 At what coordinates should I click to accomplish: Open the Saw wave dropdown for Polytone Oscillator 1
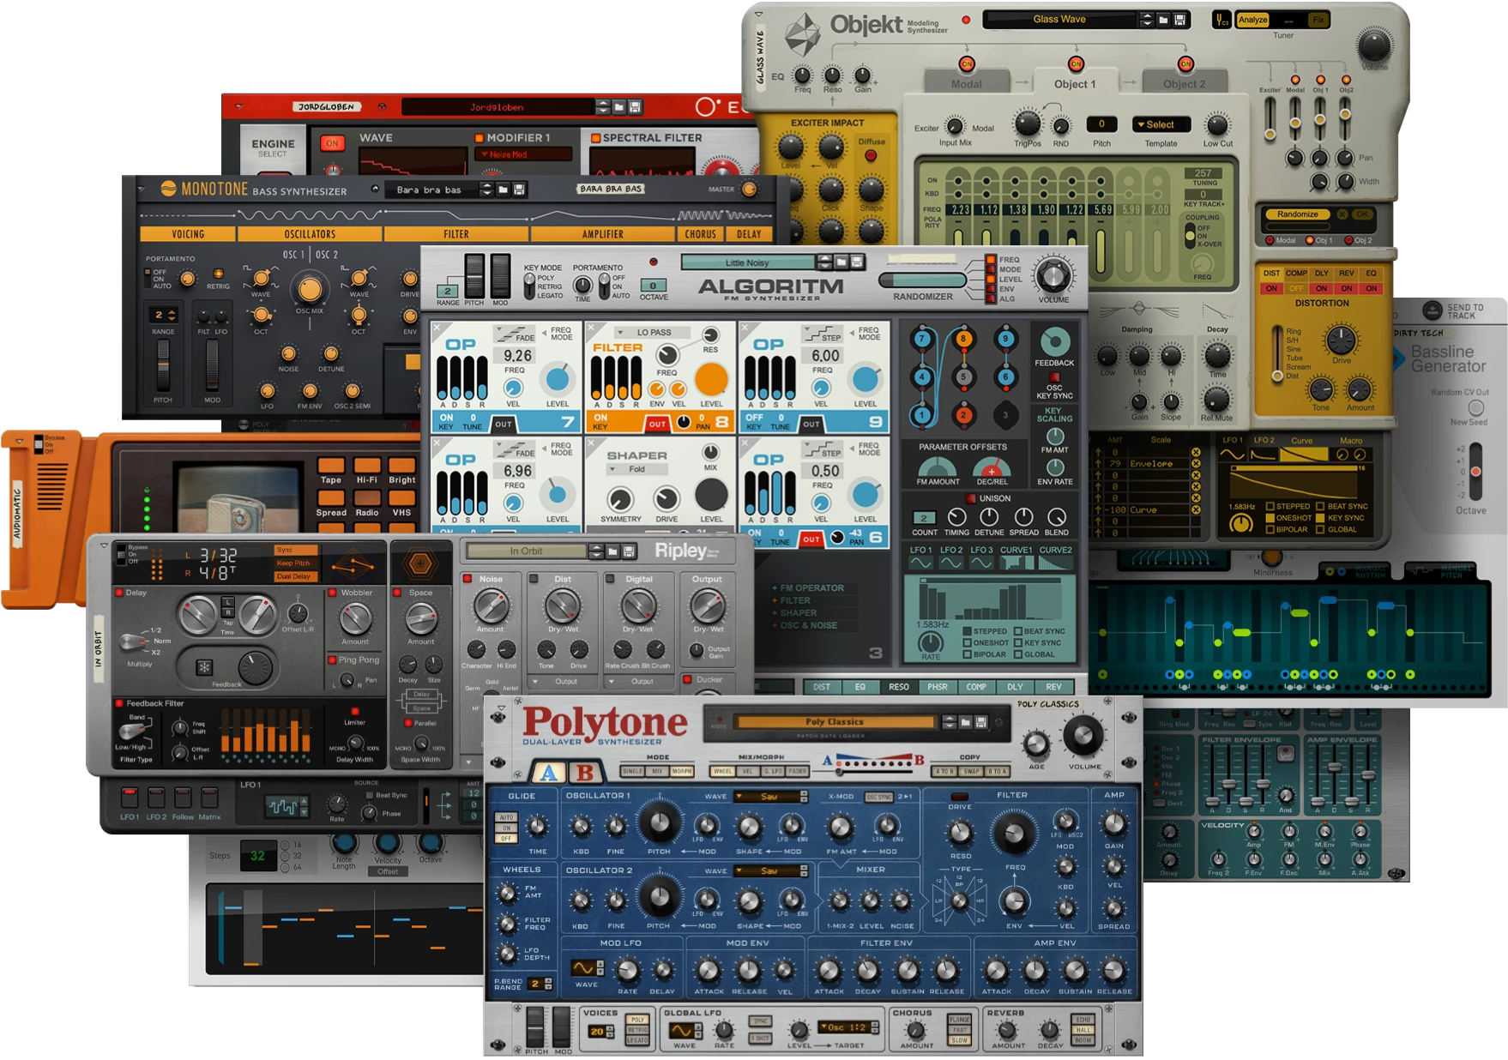(769, 797)
